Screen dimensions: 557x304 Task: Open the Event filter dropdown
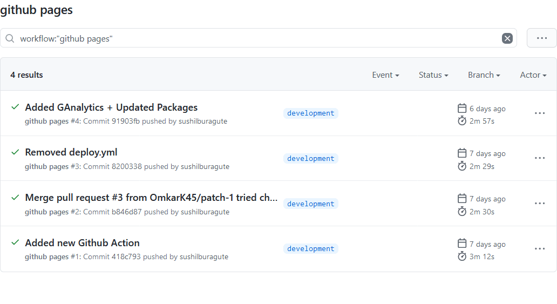(x=385, y=75)
